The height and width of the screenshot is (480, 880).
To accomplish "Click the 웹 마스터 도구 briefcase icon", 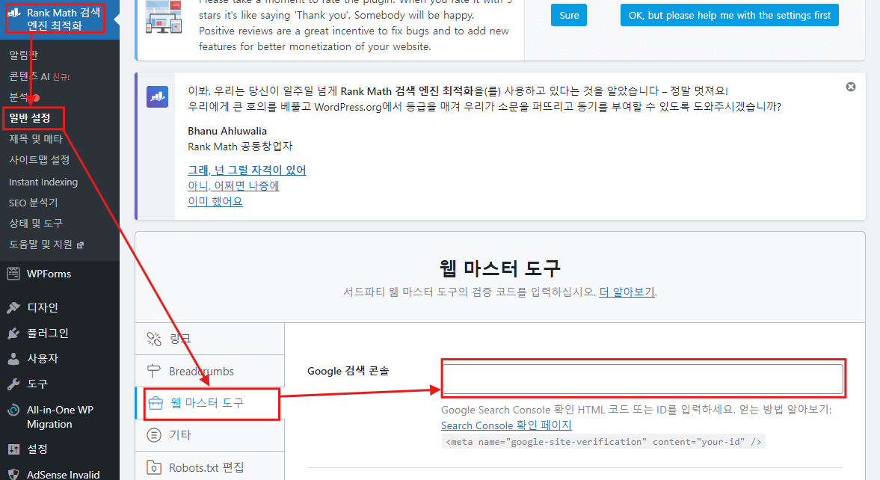I will pos(156,402).
